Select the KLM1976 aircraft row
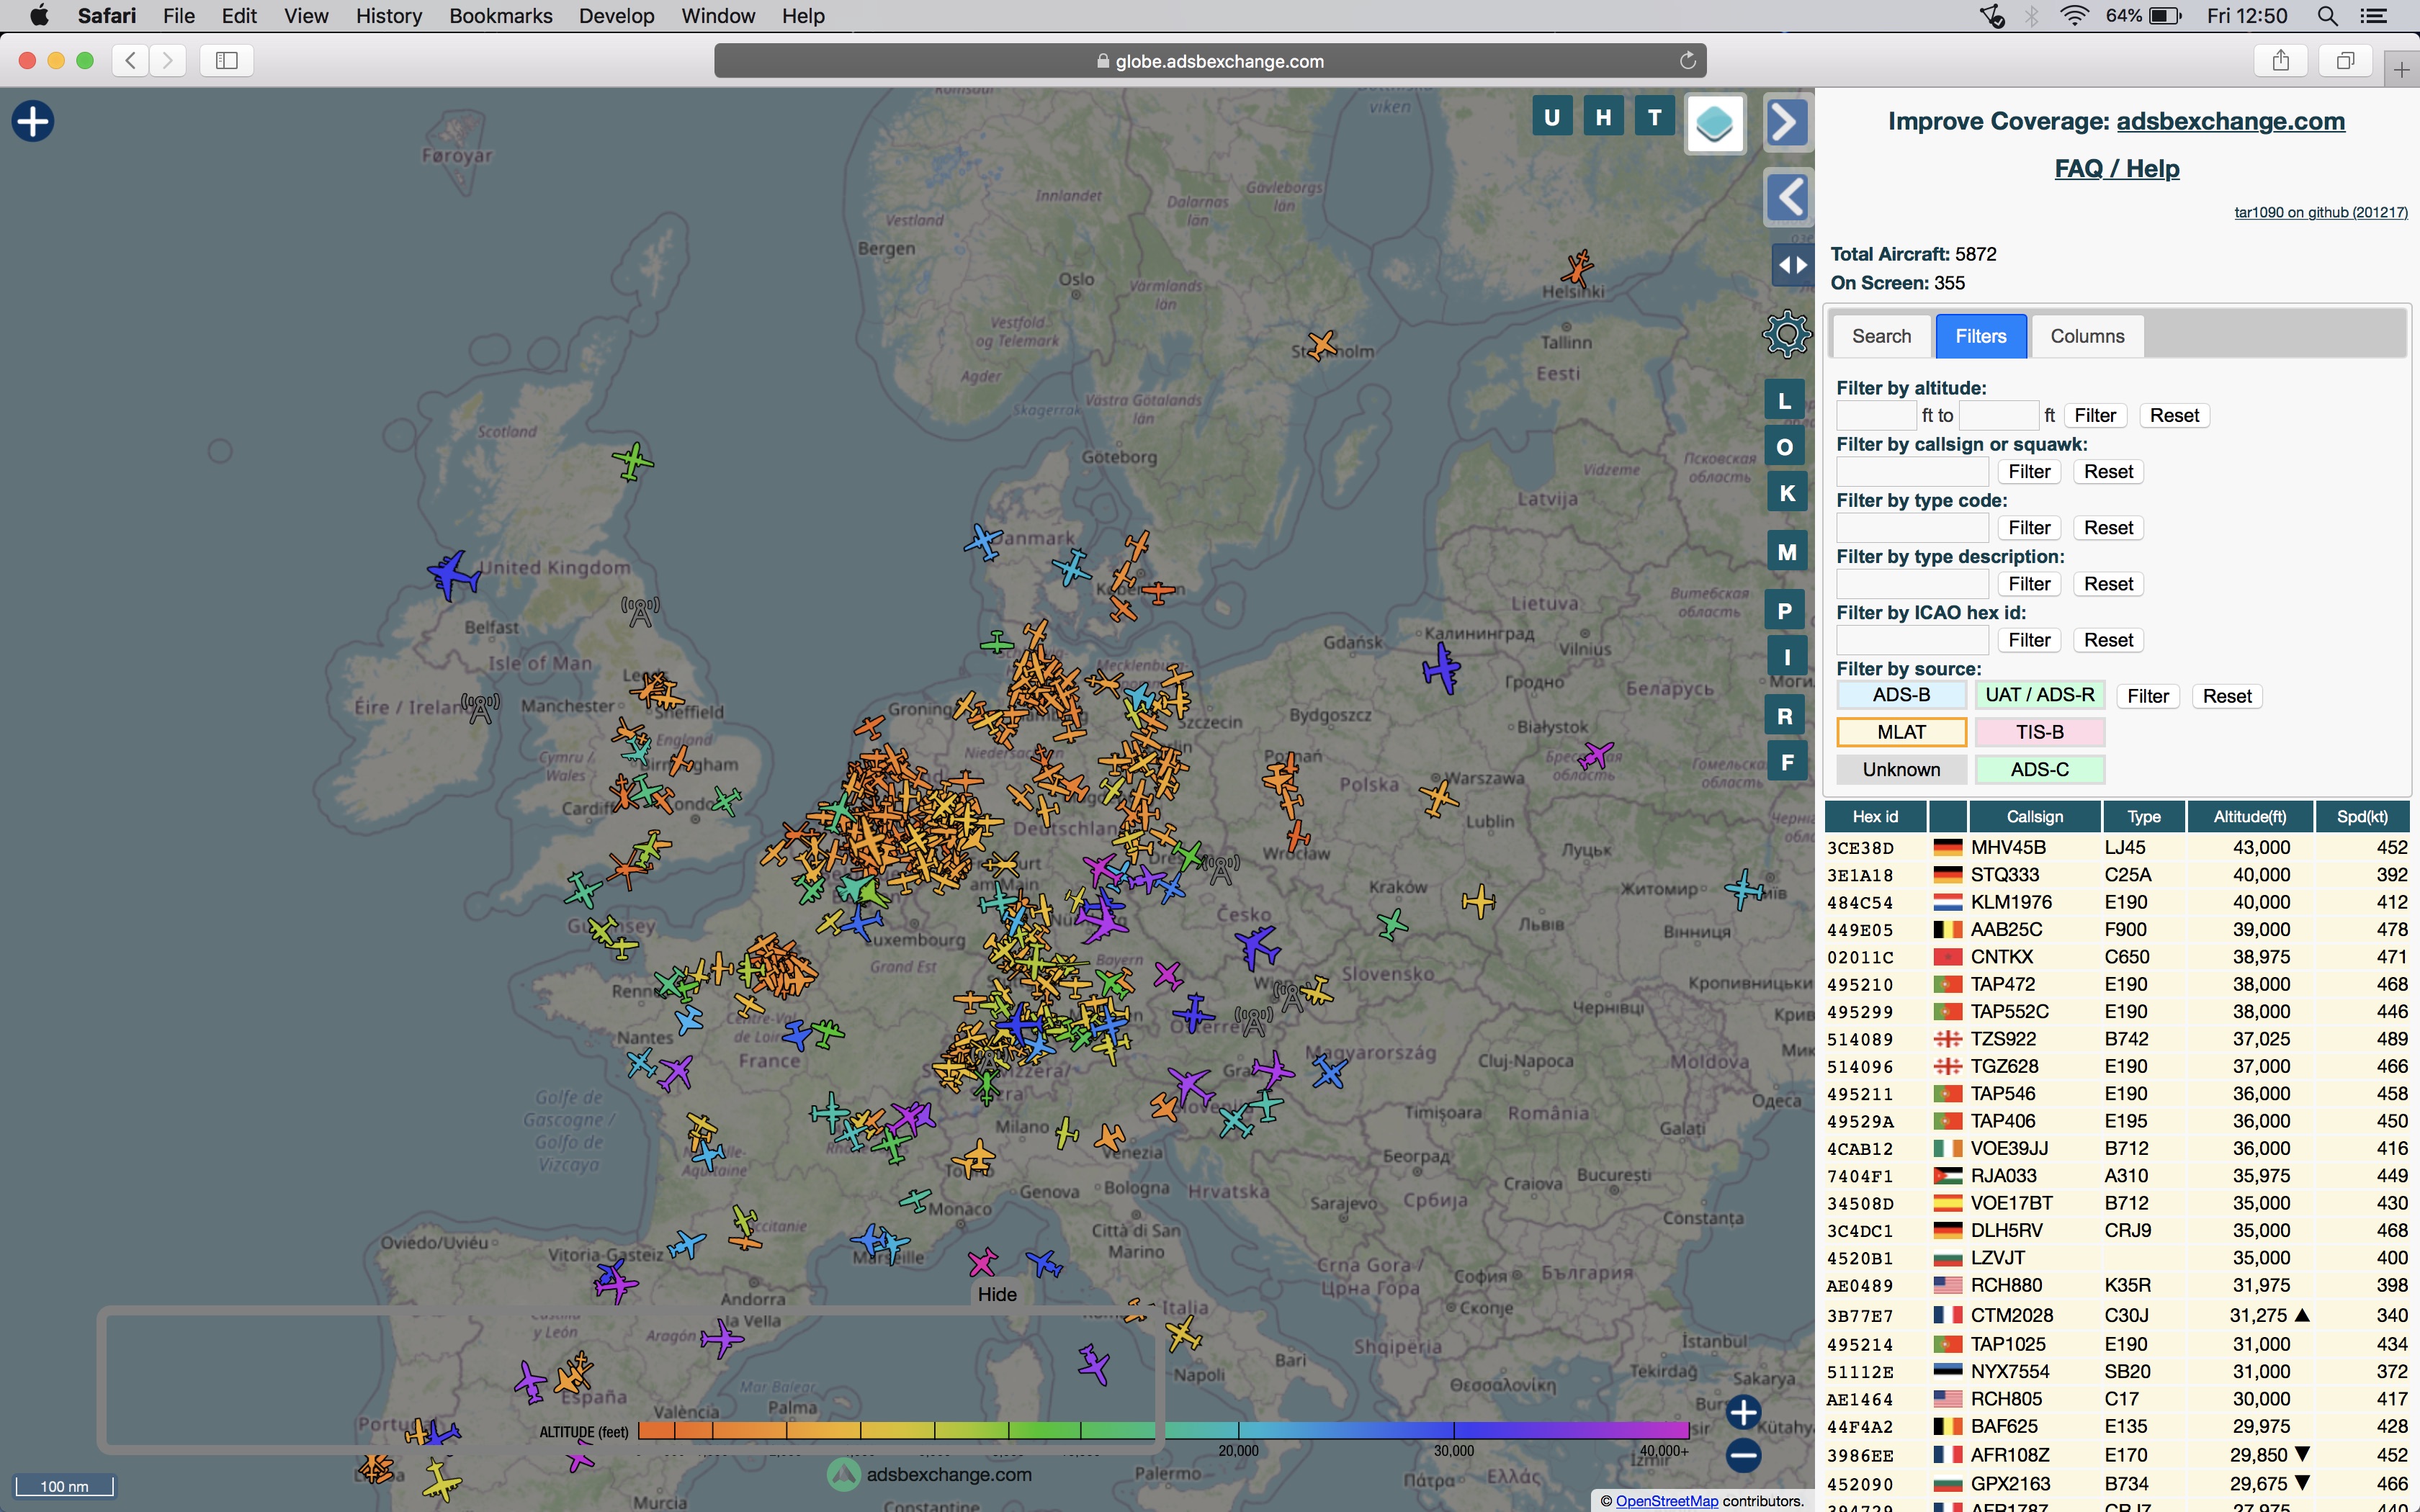This screenshot has width=2420, height=1512. pos(2117,902)
